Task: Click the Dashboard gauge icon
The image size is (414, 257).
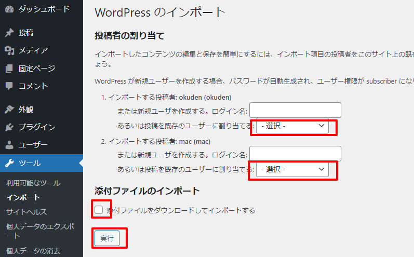Action: click(9, 9)
